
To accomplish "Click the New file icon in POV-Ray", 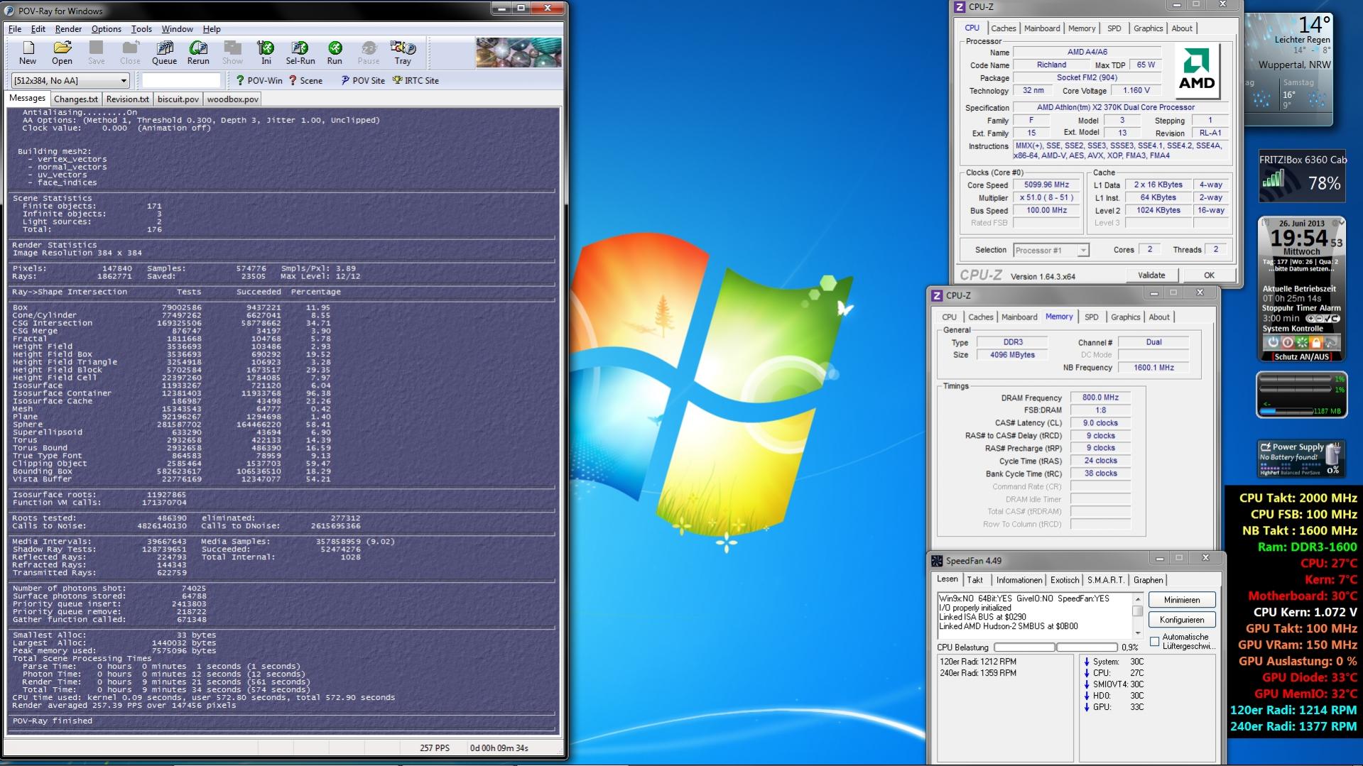I will pos(28,53).
